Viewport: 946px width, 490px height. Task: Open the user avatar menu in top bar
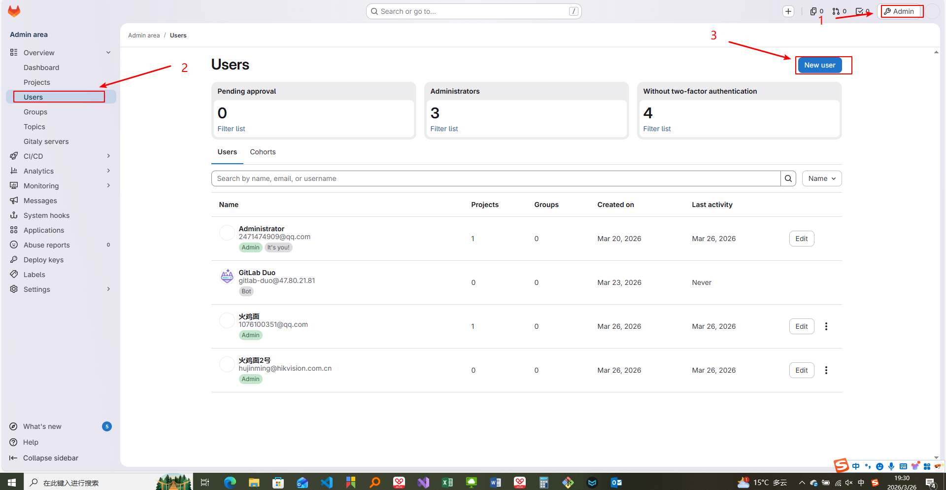[x=932, y=11]
